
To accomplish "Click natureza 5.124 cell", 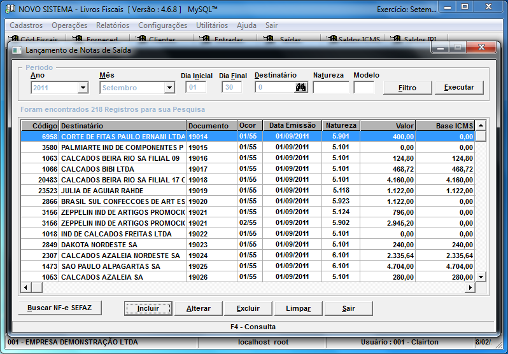I will tap(341, 212).
